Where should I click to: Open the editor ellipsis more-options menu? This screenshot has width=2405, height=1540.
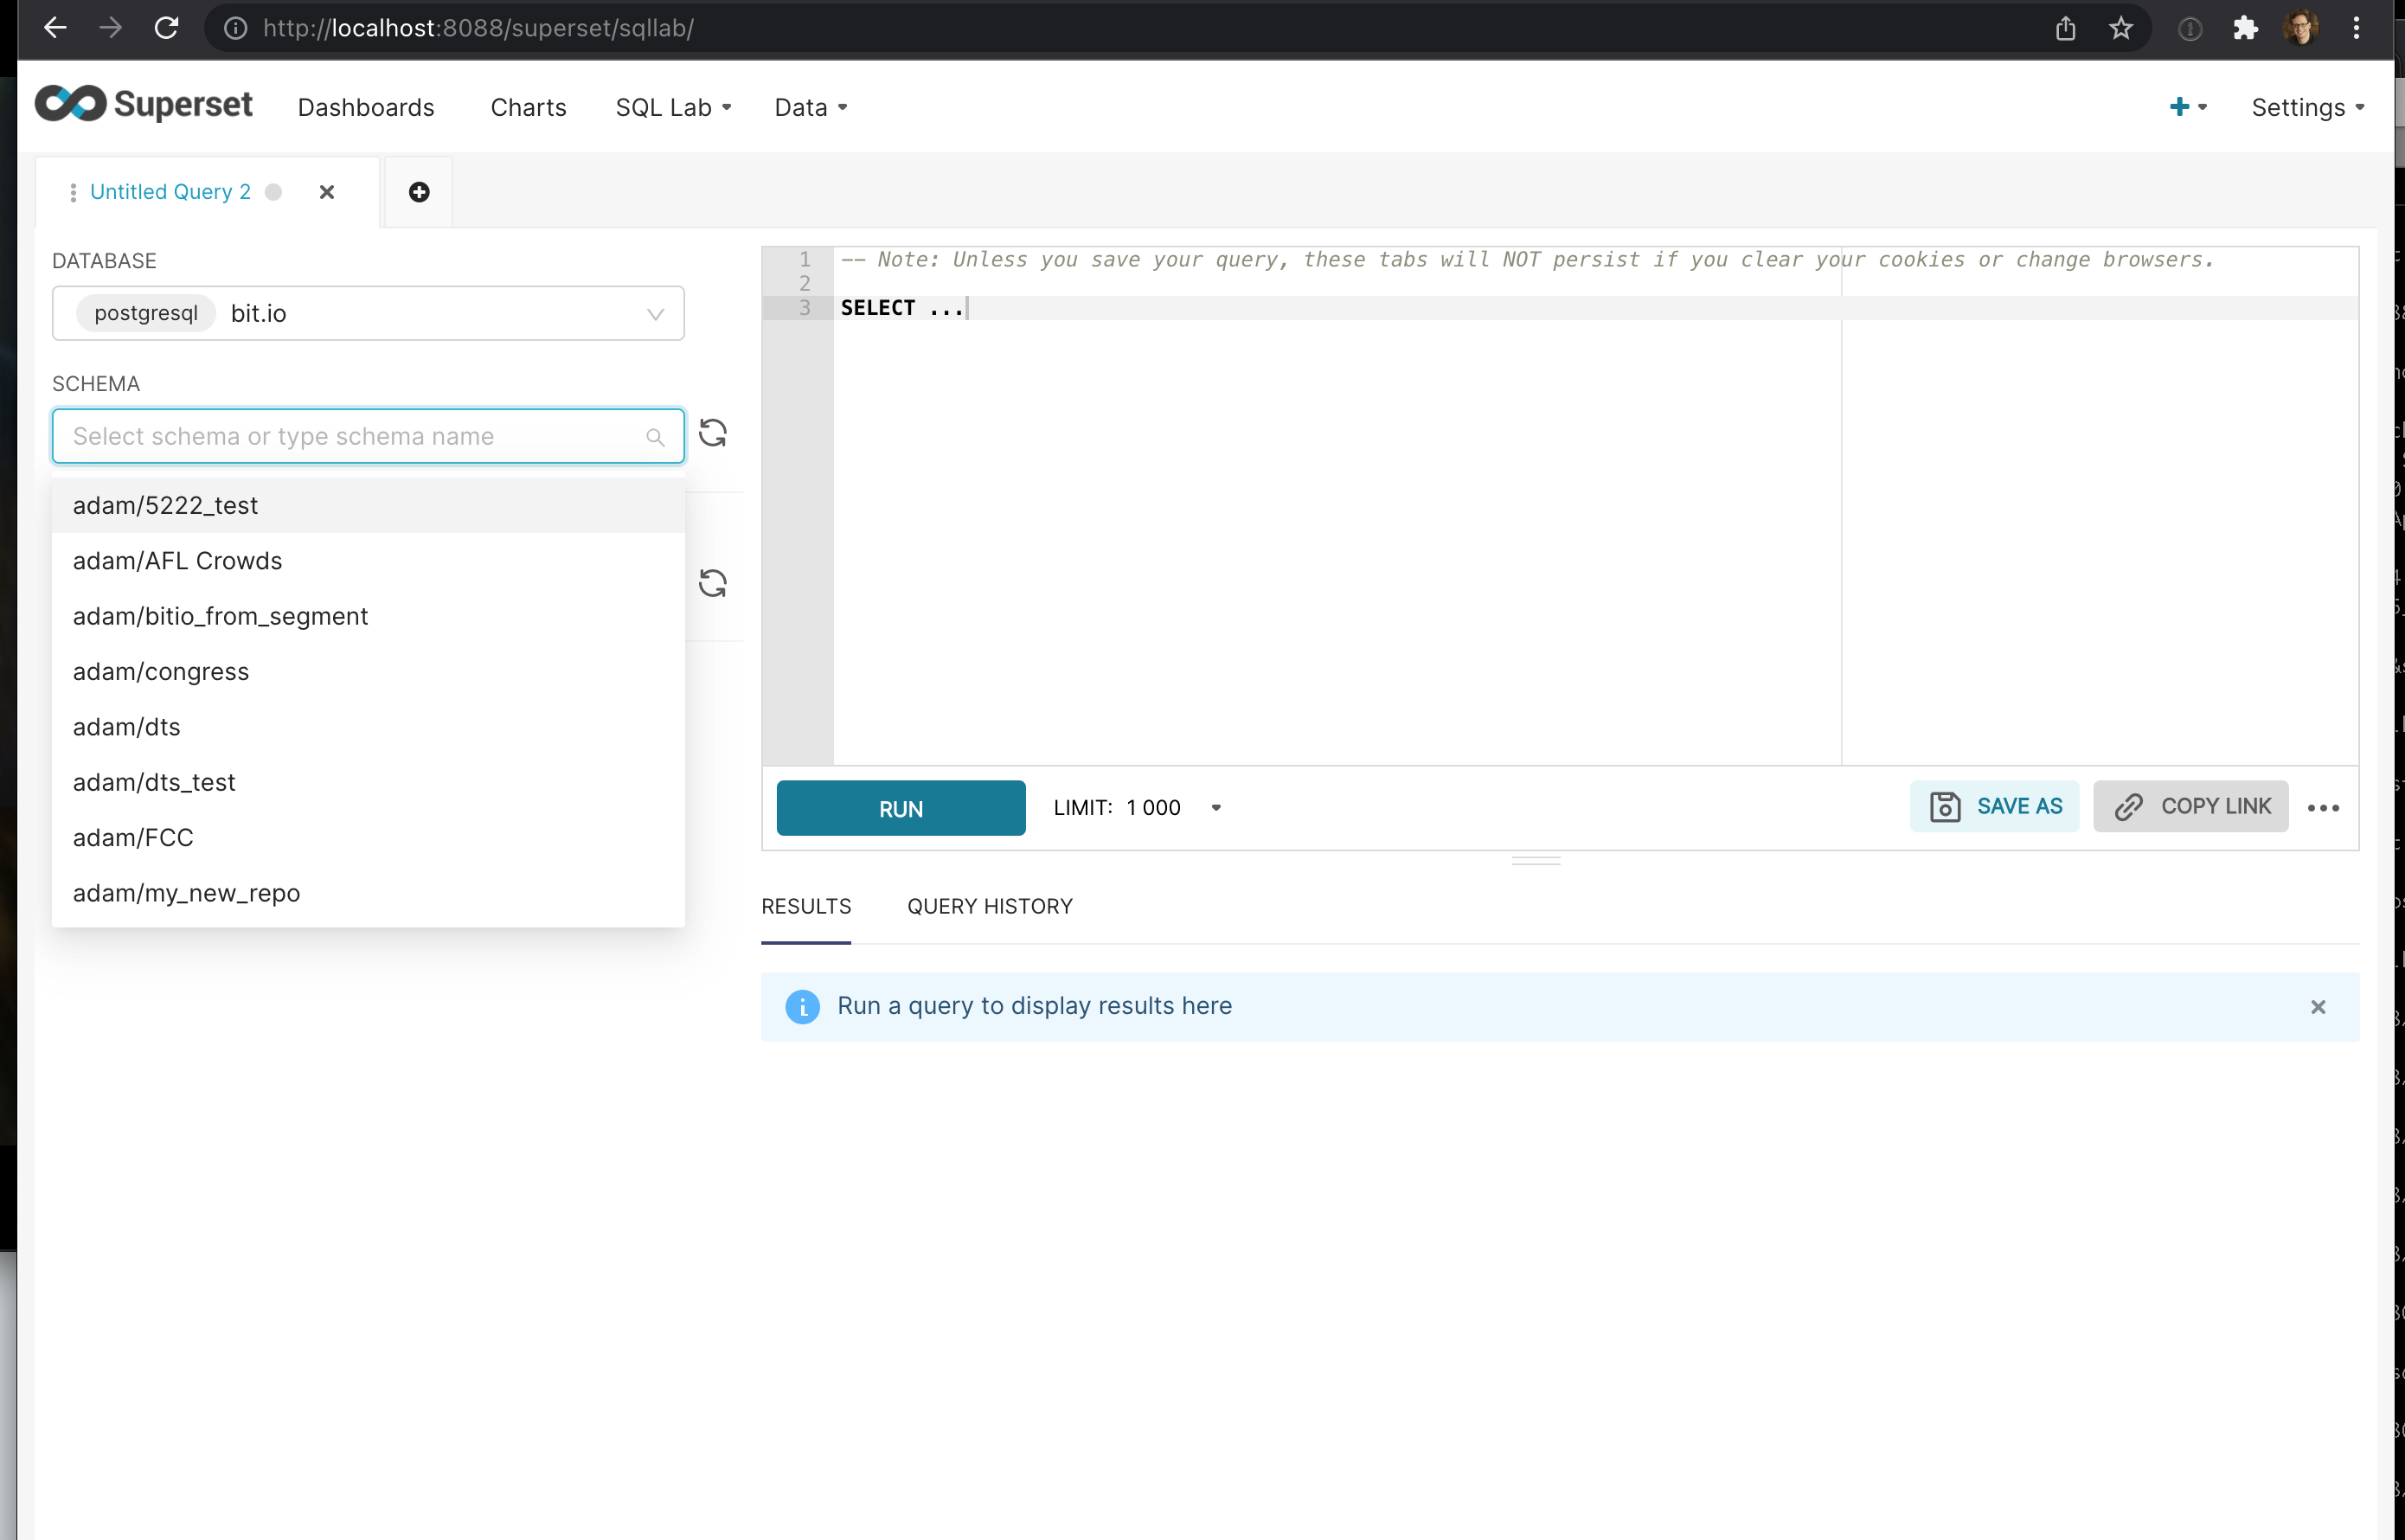pos(2323,808)
